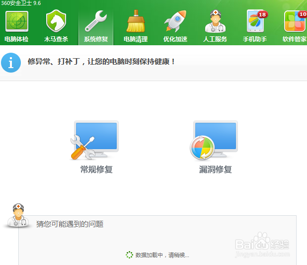This screenshot has width=307, height=265.
Task: Click the 漏洞修复 label
Action: [216, 170]
